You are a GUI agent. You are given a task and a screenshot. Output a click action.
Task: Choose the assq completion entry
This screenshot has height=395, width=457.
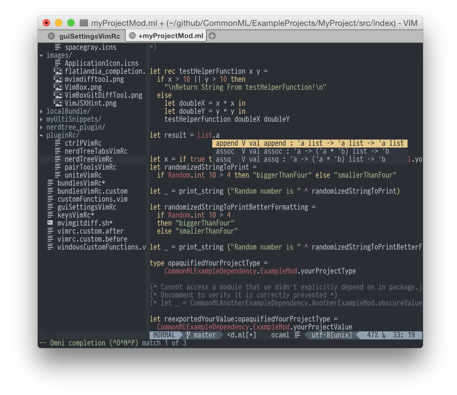[x=310, y=159]
